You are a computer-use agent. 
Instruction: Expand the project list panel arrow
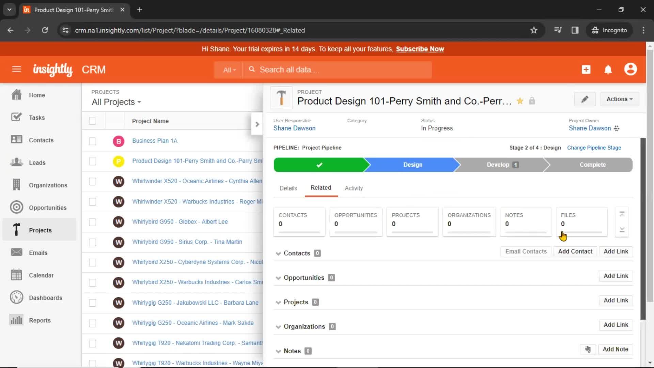coord(257,124)
